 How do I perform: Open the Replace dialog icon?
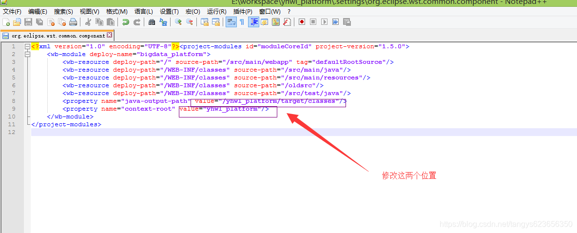point(163,22)
